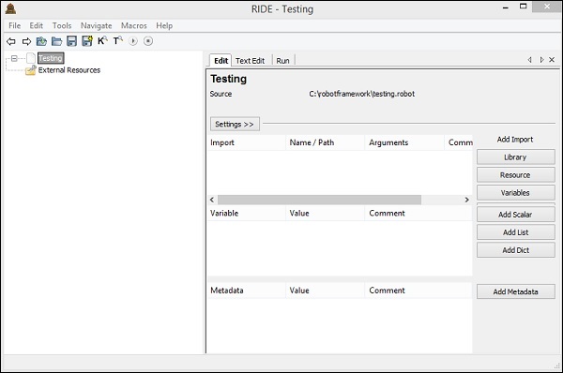Screen dimensions: 563x373
Task: Go back with the left arrow icon
Action: pyautogui.click(x=11, y=41)
